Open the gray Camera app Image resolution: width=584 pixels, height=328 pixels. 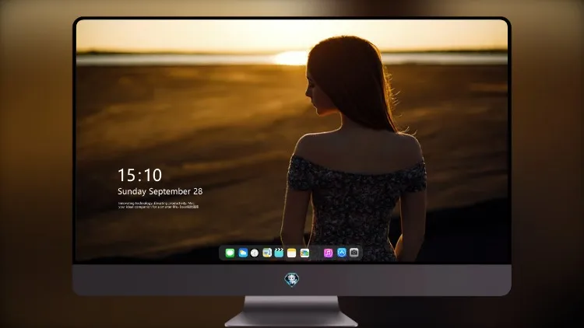(354, 253)
